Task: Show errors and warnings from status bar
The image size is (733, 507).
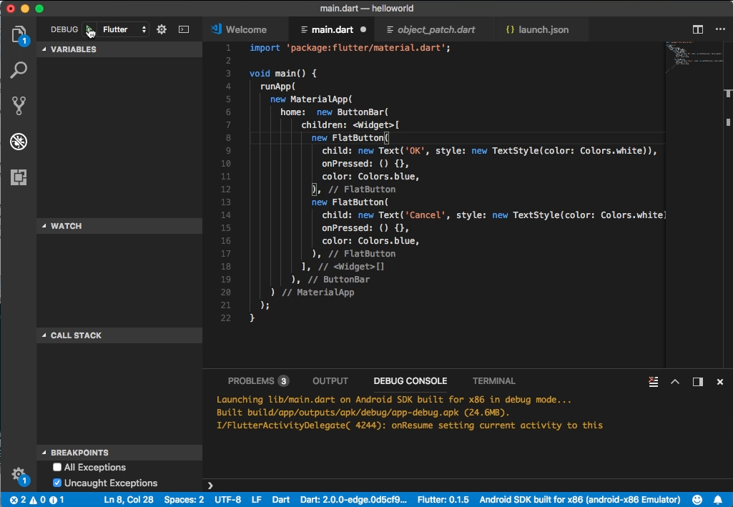Action: click(37, 500)
